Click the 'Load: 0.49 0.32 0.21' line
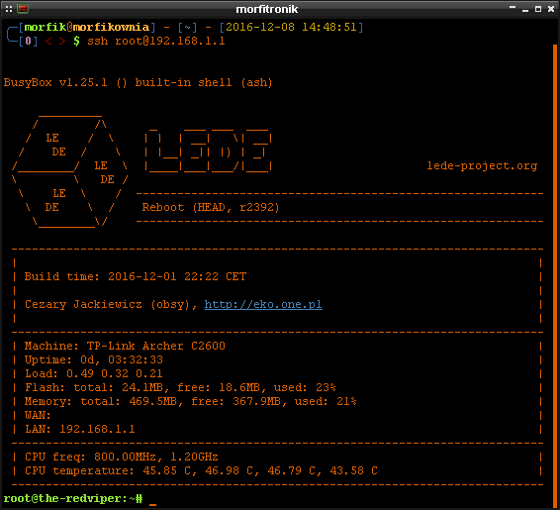Viewport: 560px width, 510px height. point(94,373)
